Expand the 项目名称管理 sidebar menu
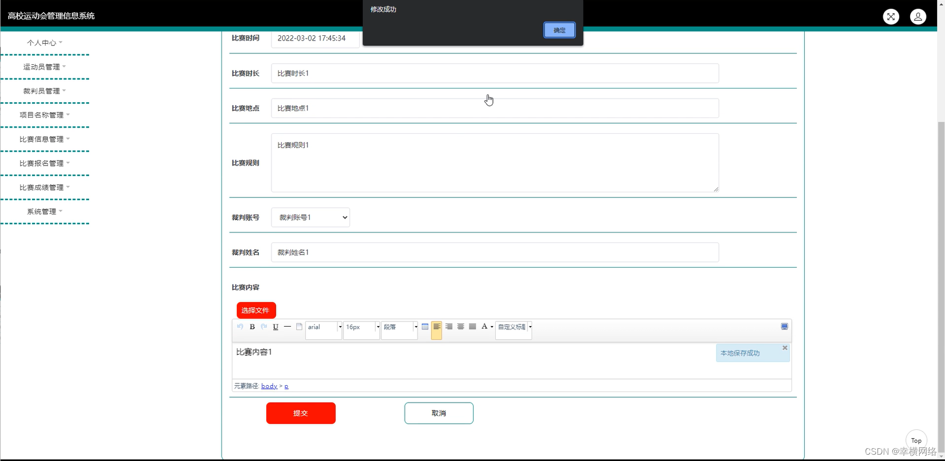Image resolution: width=945 pixels, height=461 pixels. pos(45,115)
